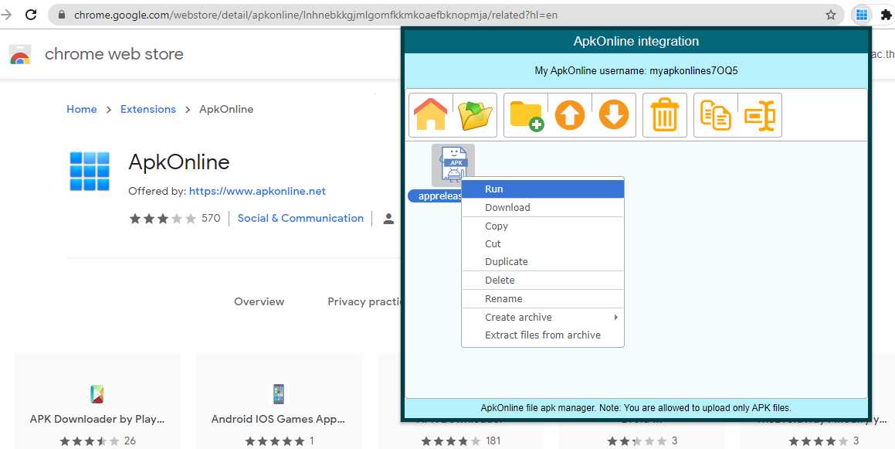Select Extract files from archive
This screenshot has height=449, width=895.
click(x=543, y=335)
